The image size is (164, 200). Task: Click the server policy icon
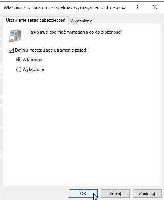tap(15, 36)
